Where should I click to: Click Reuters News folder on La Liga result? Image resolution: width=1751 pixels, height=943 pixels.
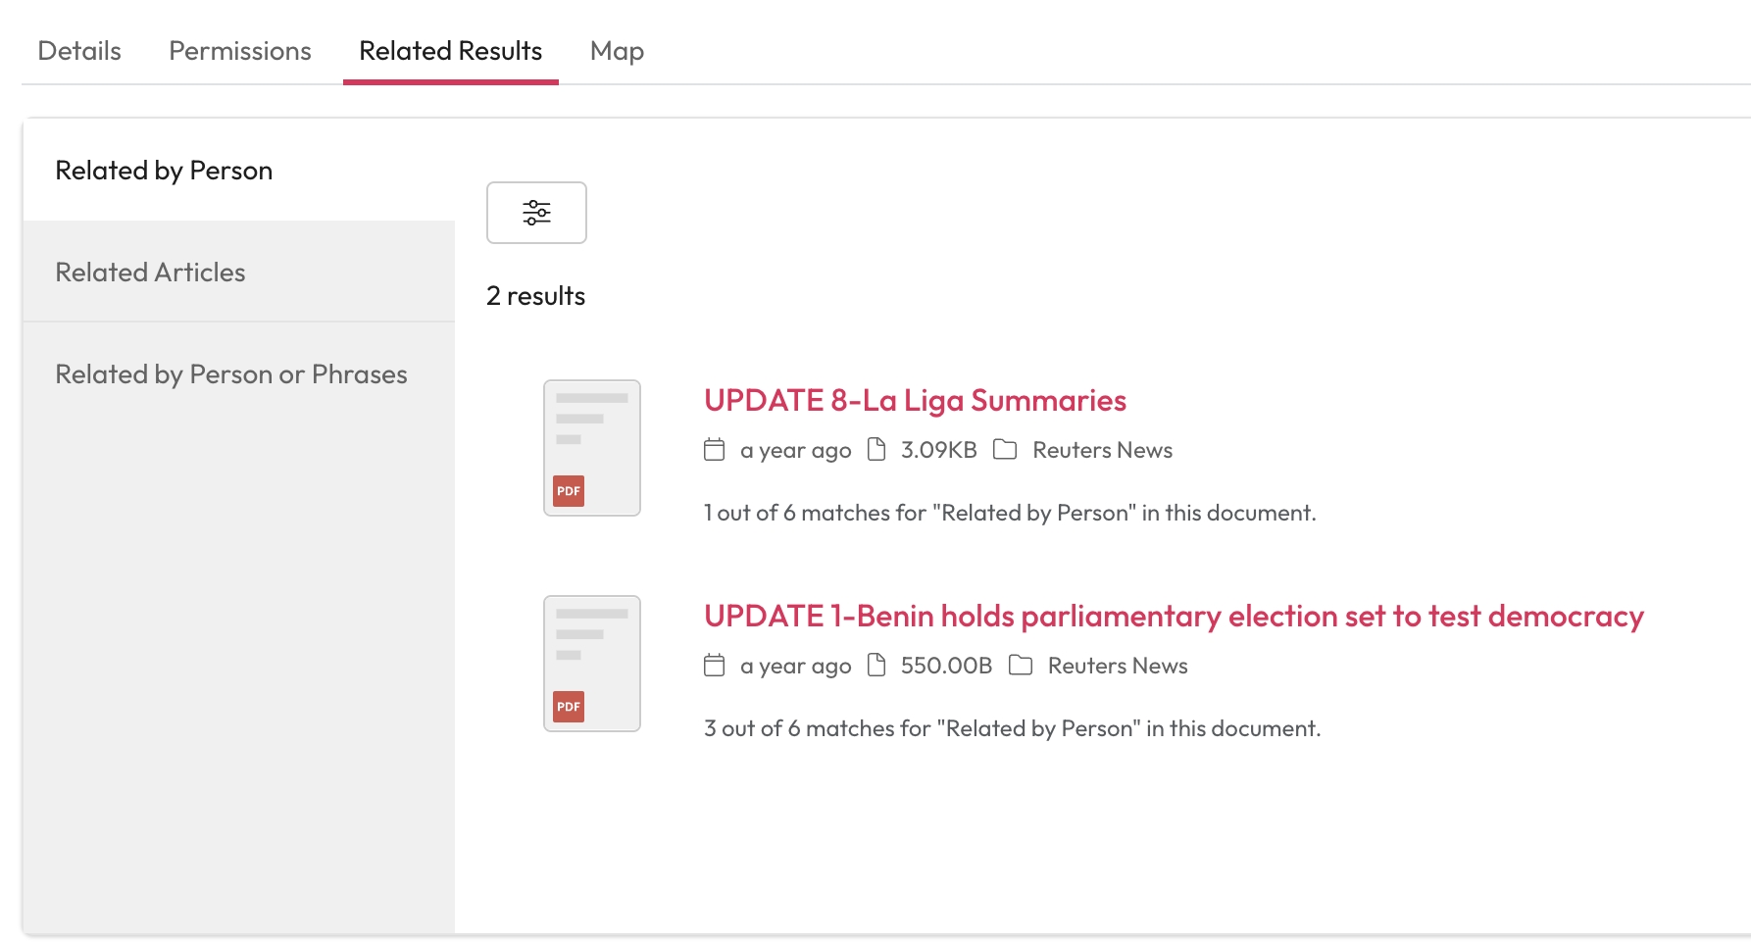[x=1102, y=450]
